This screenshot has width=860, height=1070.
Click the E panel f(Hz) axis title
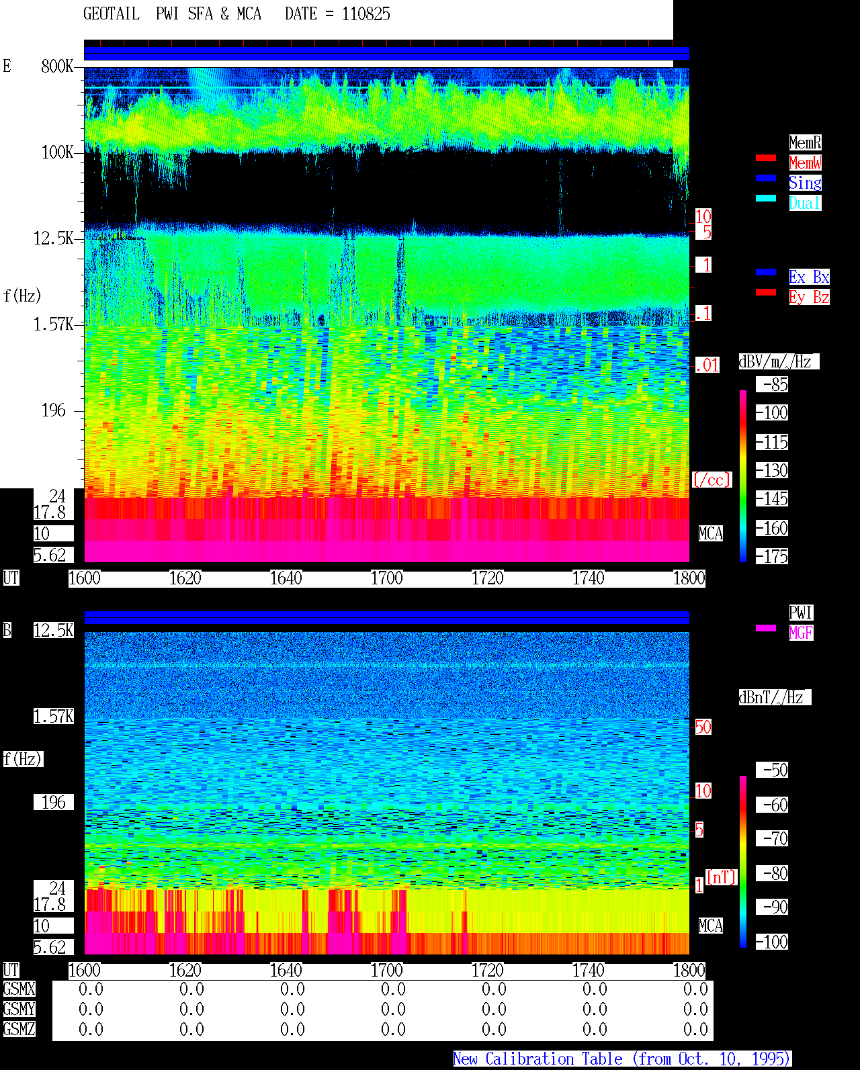(x=22, y=296)
